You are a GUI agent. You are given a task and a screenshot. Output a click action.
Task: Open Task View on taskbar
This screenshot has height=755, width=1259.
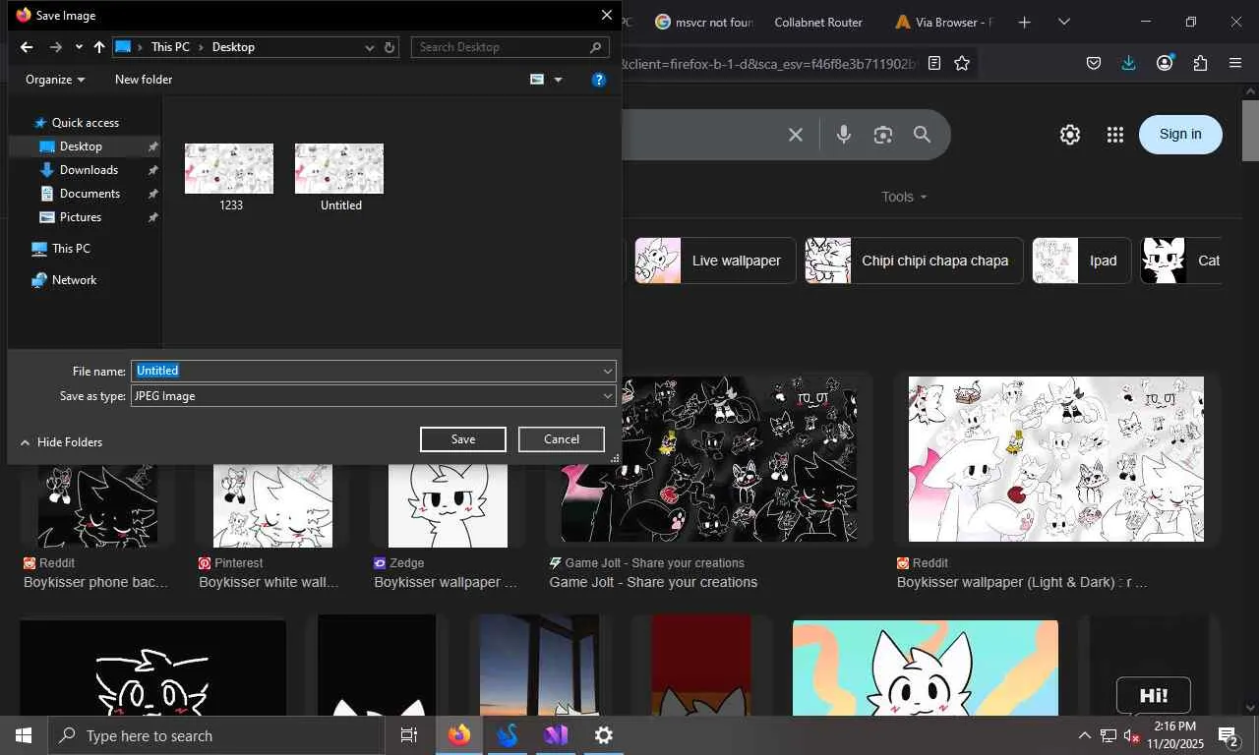409,735
